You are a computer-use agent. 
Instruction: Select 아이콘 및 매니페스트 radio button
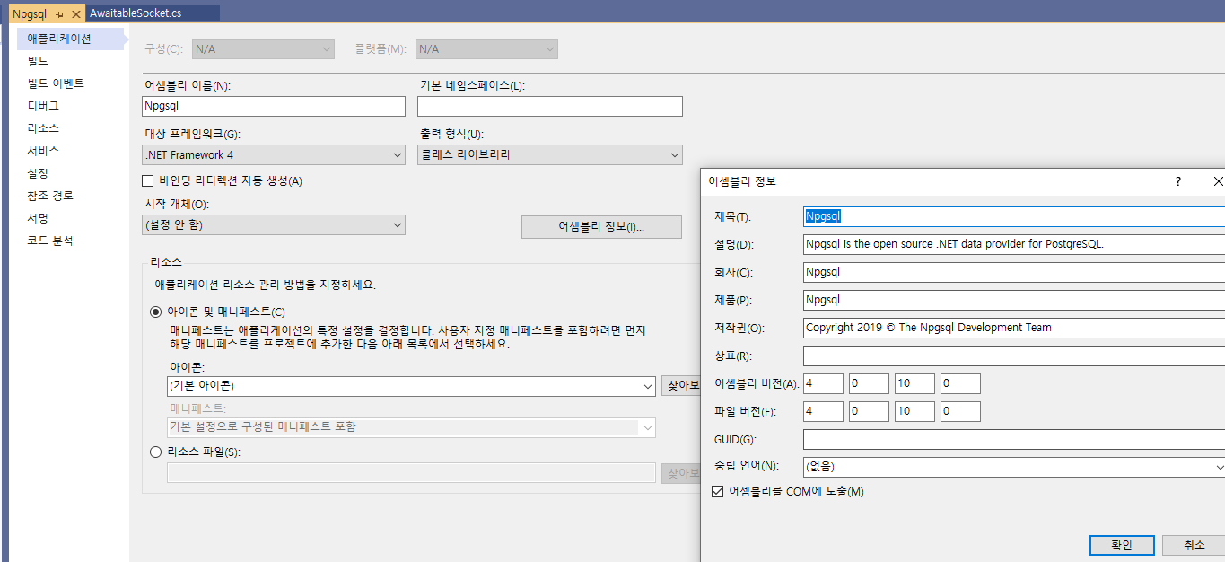(x=156, y=312)
